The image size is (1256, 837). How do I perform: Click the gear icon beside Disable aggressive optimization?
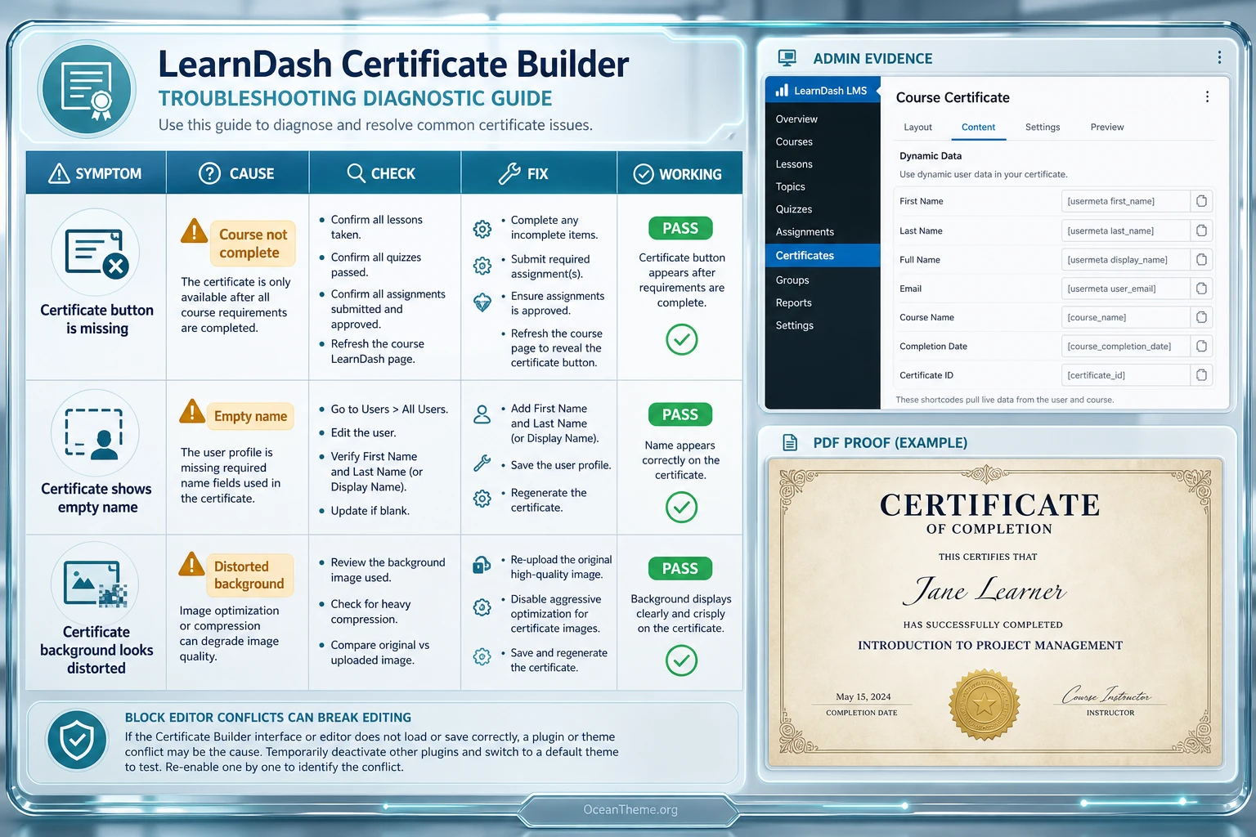tap(482, 607)
